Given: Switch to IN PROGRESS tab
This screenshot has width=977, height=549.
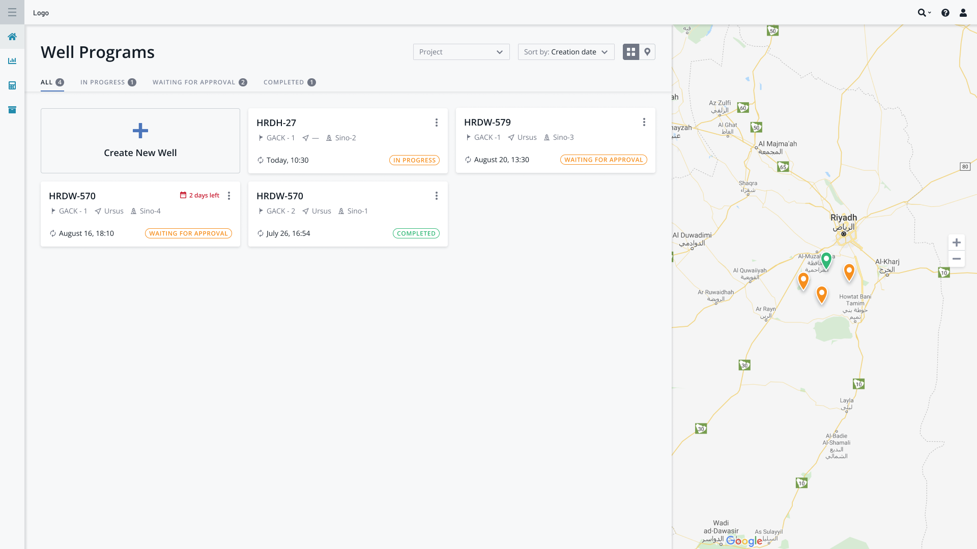Looking at the screenshot, I should [108, 82].
